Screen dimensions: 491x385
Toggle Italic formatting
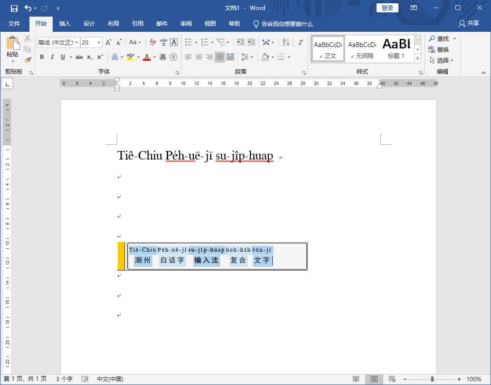click(52, 57)
